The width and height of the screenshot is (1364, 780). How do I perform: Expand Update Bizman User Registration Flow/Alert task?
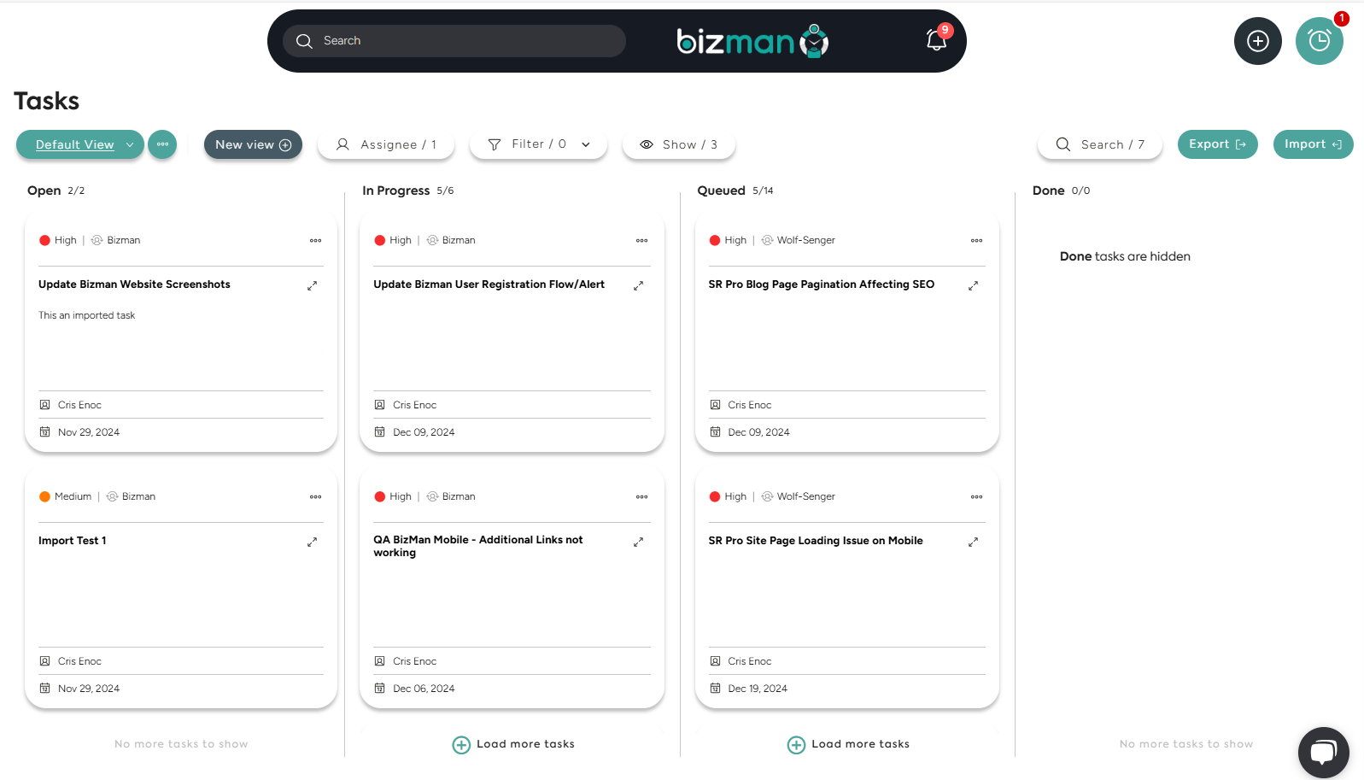[x=638, y=286]
